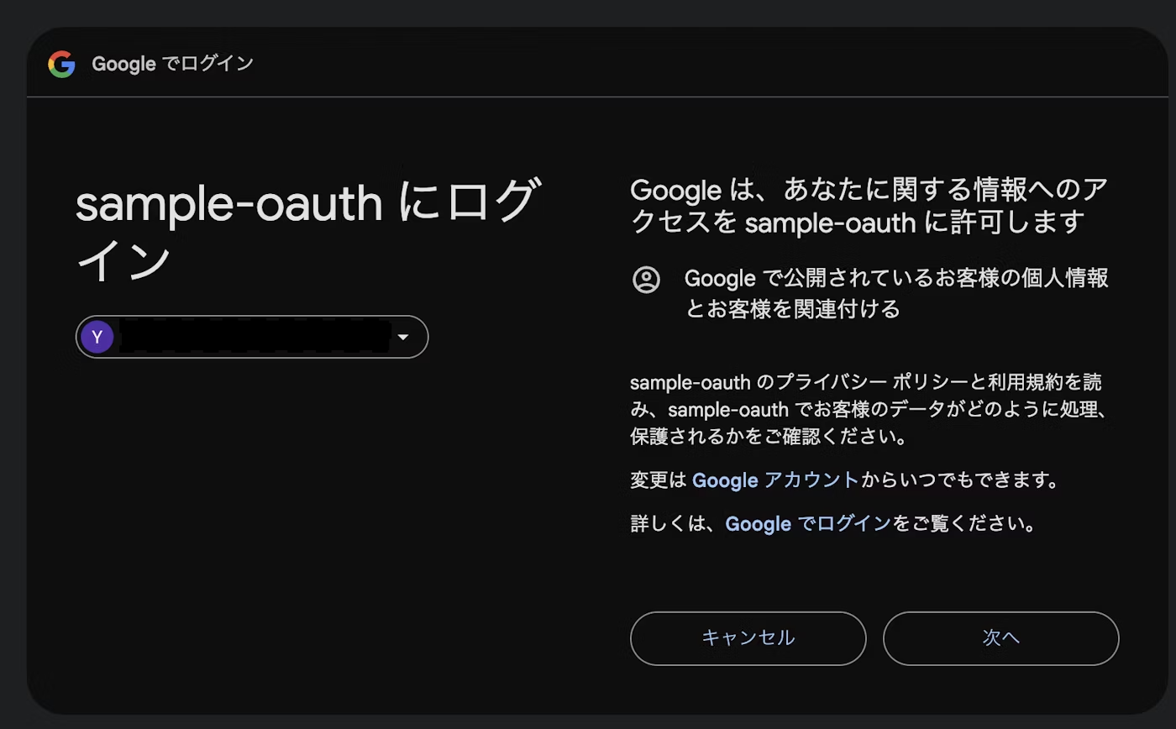Click the person profile icon beside the permission text
1176x729 pixels.
(646, 278)
